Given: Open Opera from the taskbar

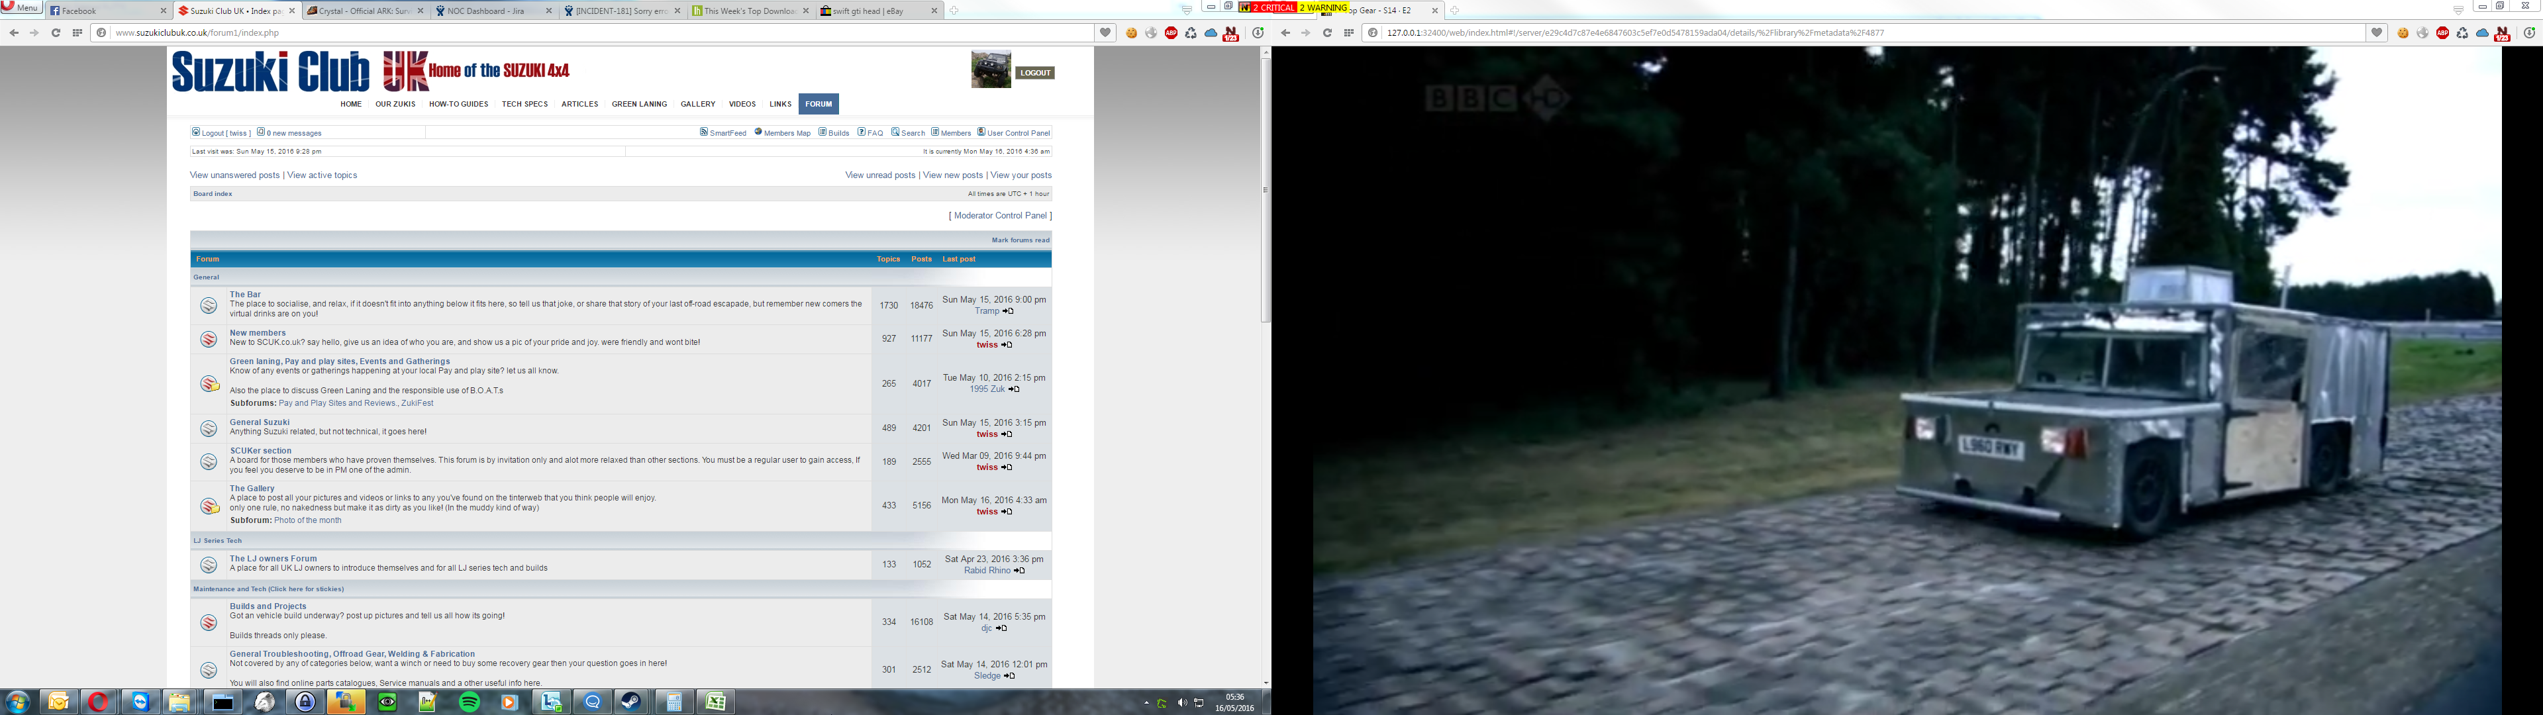Looking at the screenshot, I should click(97, 702).
